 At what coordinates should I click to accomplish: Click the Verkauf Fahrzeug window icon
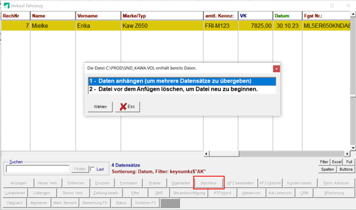(x=6, y=5)
